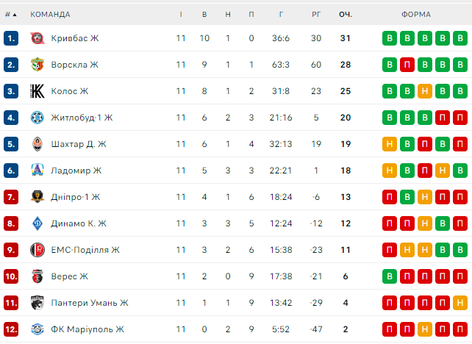Click Кривбас Ж first green В form badge
Viewport: 472px width, 344px height.
click(390, 38)
